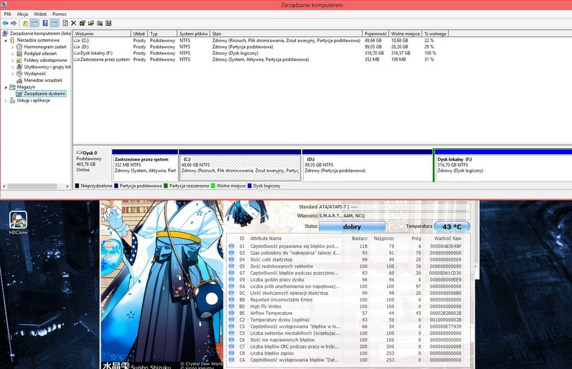This screenshot has width=572, height=369.
Task: Click the last toolbar icon with checkmark
Action: (x=108, y=23)
